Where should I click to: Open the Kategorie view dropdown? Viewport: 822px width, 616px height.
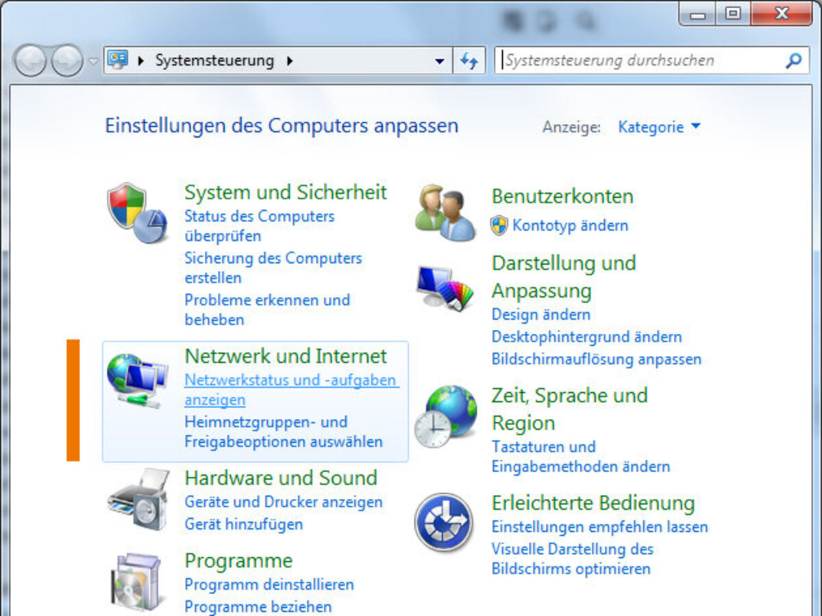click(x=659, y=127)
